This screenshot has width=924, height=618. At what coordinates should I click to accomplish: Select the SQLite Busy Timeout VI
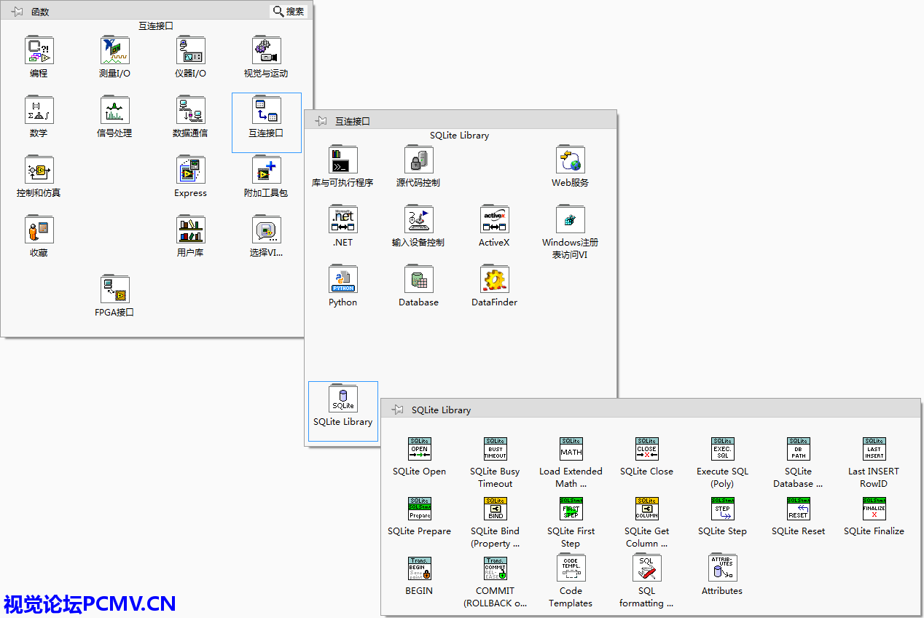click(x=496, y=449)
